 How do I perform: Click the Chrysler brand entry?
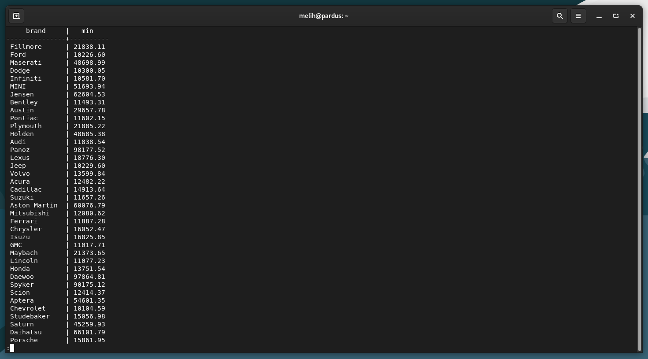pyautogui.click(x=26, y=229)
